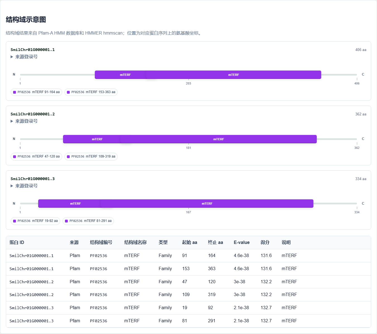Click first mTERF domain bar of SmilChr01G000001.2

click(92, 139)
